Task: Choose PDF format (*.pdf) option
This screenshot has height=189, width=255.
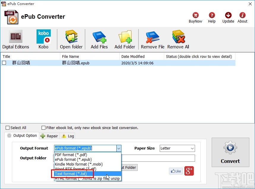Action: coord(88,155)
